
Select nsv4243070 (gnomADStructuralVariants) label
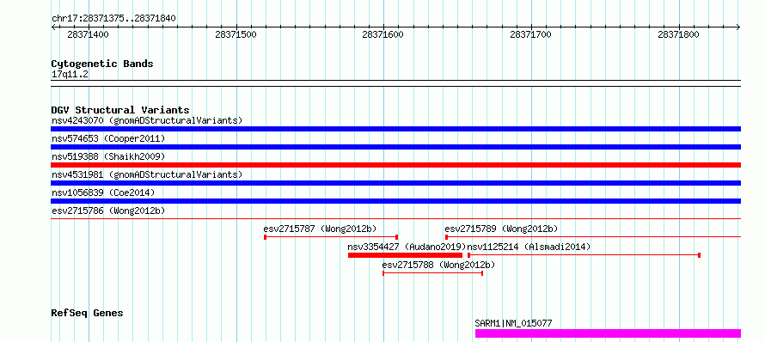coord(147,120)
